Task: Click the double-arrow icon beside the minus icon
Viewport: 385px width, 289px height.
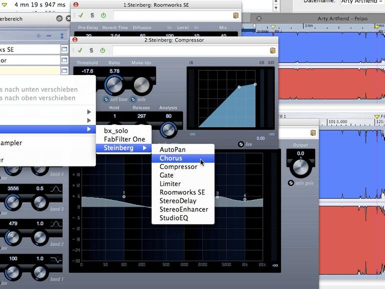Action: point(62,36)
